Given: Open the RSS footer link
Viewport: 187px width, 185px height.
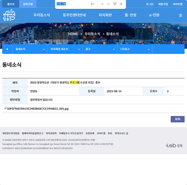Looking at the screenshot, I should click(x=110, y=133).
